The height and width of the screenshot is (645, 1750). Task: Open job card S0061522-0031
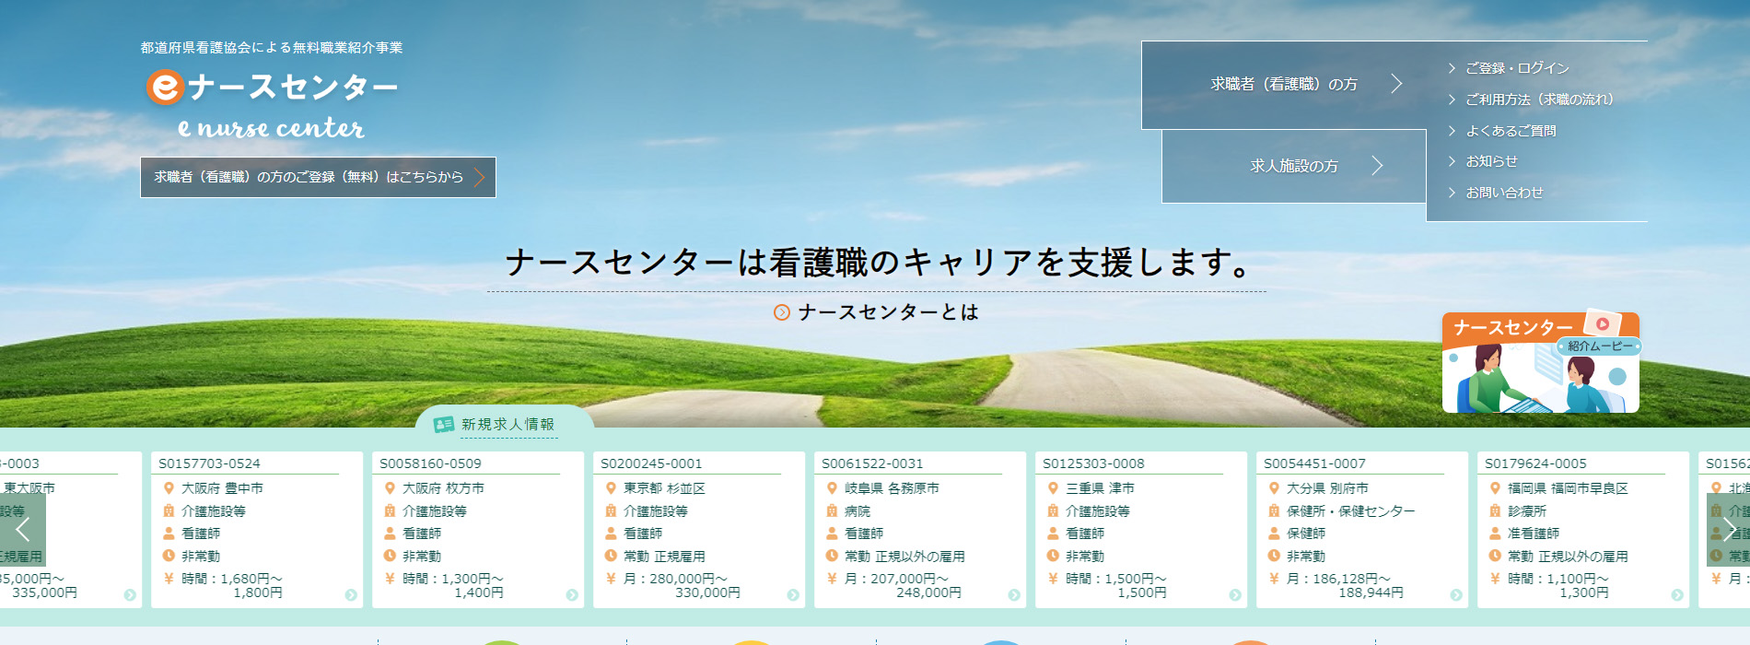[x=920, y=530]
